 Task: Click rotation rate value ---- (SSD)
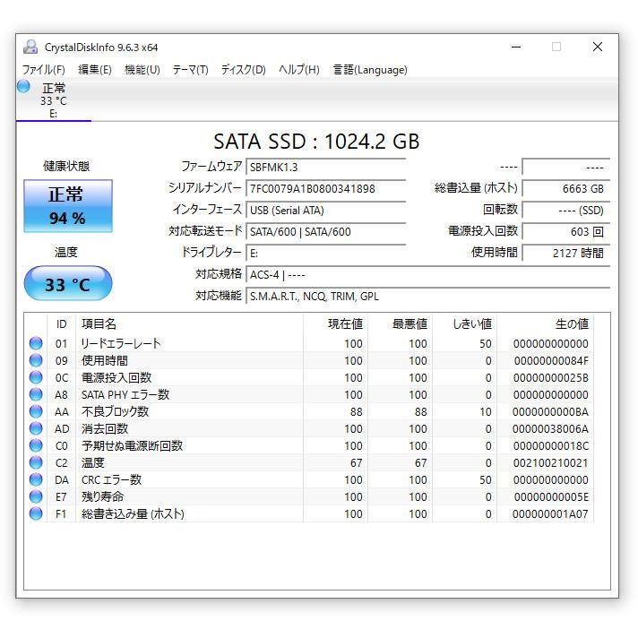click(566, 211)
